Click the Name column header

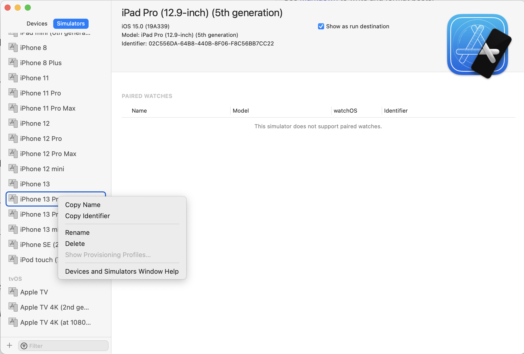139,111
